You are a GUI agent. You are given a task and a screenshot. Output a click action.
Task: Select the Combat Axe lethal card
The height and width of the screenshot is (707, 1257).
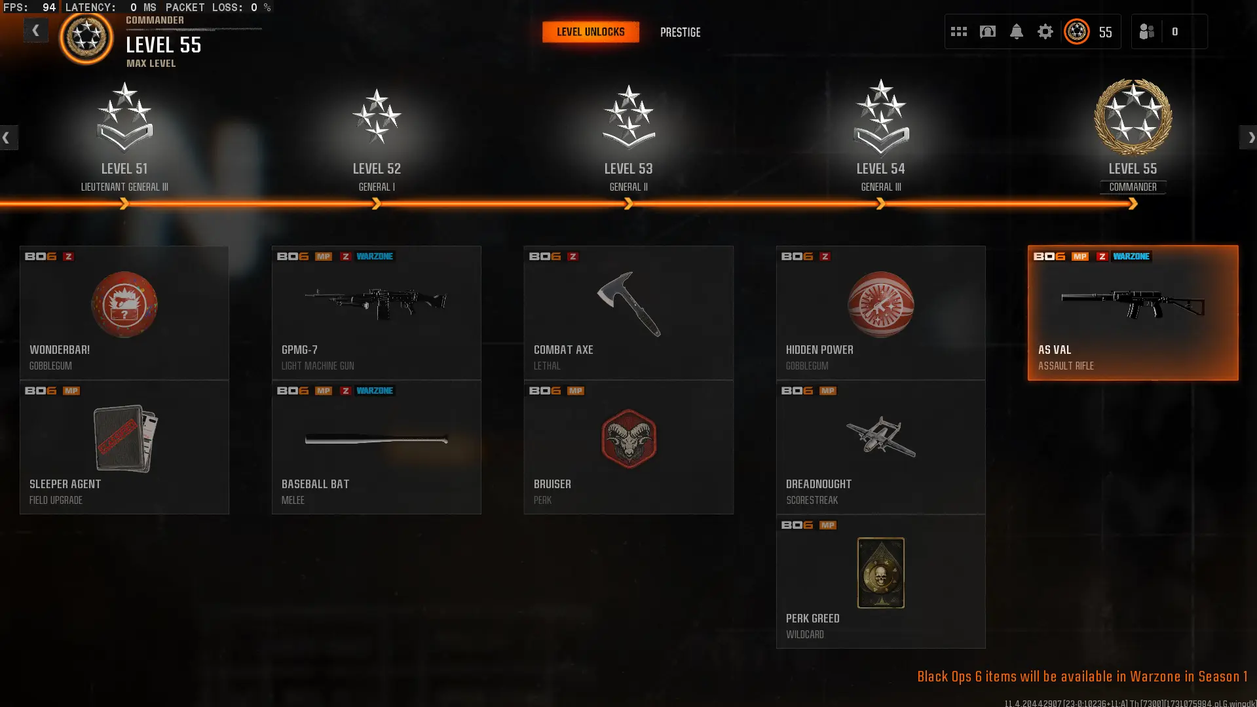pyautogui.click(x=628, y=313)
